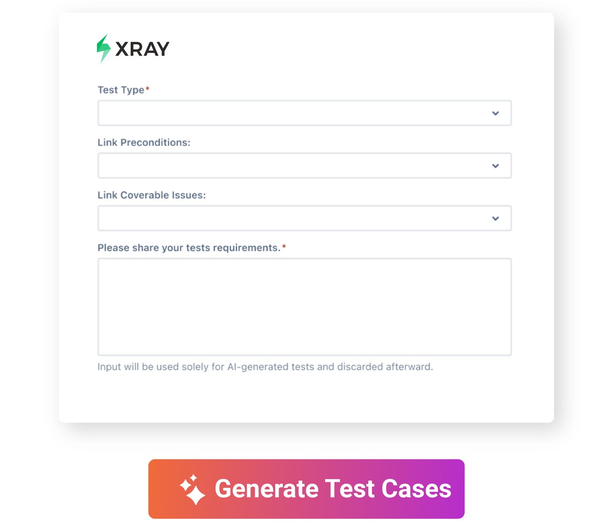613x531 pixels.
Task: Click the Generate Test Cases button
Action: click(x=306, y=489)
